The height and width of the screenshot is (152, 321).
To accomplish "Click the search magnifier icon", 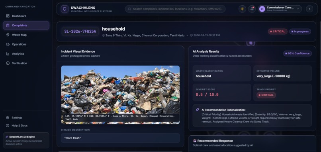I will (x=129, y=9).
